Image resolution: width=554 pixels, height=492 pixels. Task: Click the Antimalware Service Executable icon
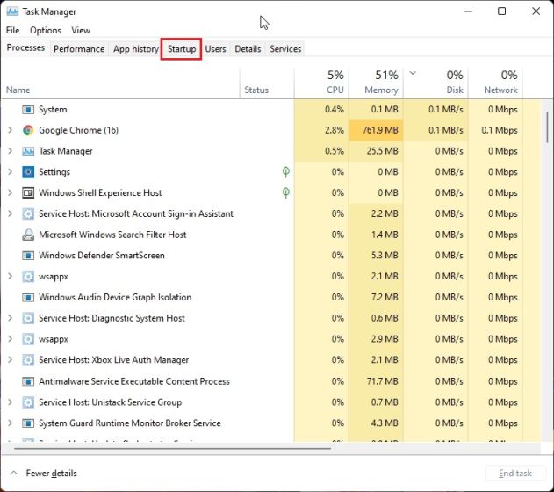tap(28, 381)
